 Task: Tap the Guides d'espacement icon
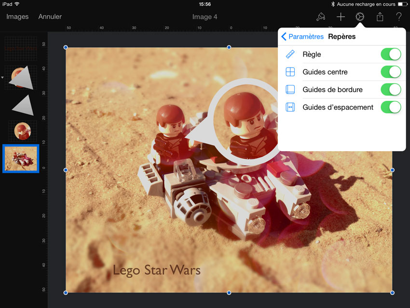(x=290, y=107)
